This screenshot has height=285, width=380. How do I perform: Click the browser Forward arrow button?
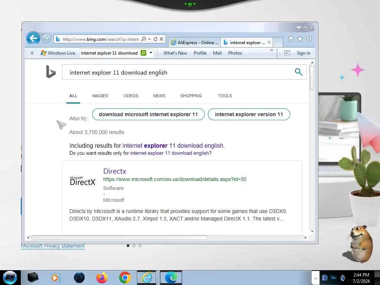pyautogui.click(x=46, y=38)
